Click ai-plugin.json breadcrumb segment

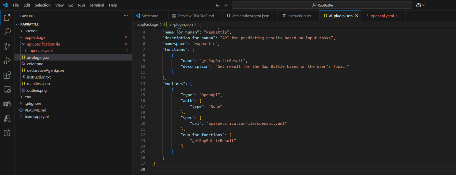178,24
